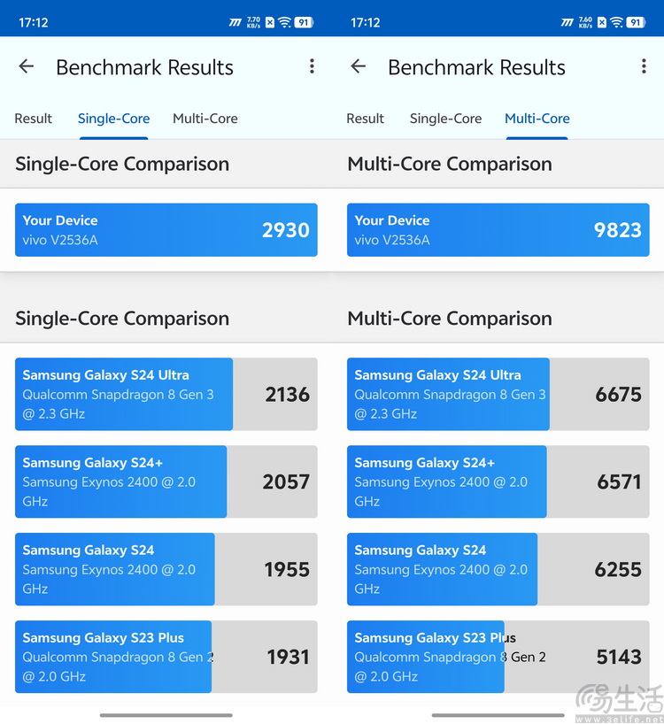Tap Samsung Galaxy S24 row scoring 1955

tap(166, 569)
